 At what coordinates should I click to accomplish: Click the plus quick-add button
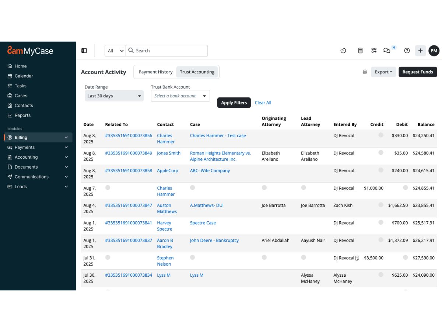pyautogui.click(x=420, y=51)
